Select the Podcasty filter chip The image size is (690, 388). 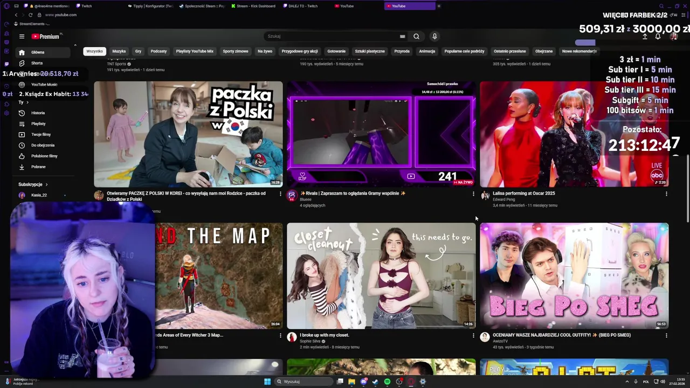point(158,51)
